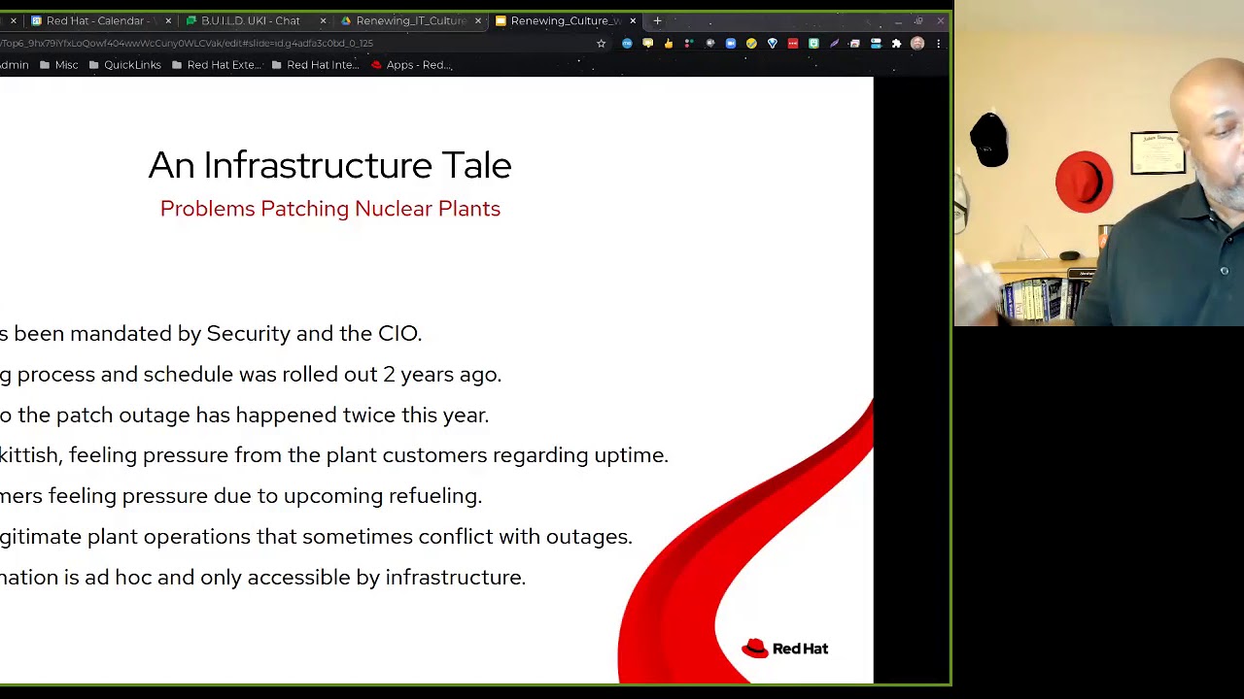
Task: Open a new browser tab
Action: pos(657,20)
